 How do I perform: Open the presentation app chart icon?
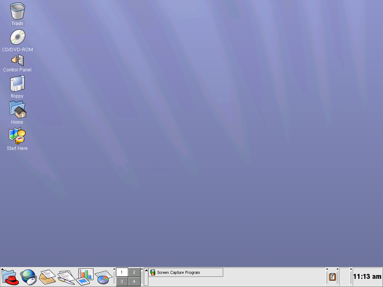[85, 277]
